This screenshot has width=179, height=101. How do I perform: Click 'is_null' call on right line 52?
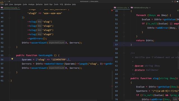(x=152, y=24)
